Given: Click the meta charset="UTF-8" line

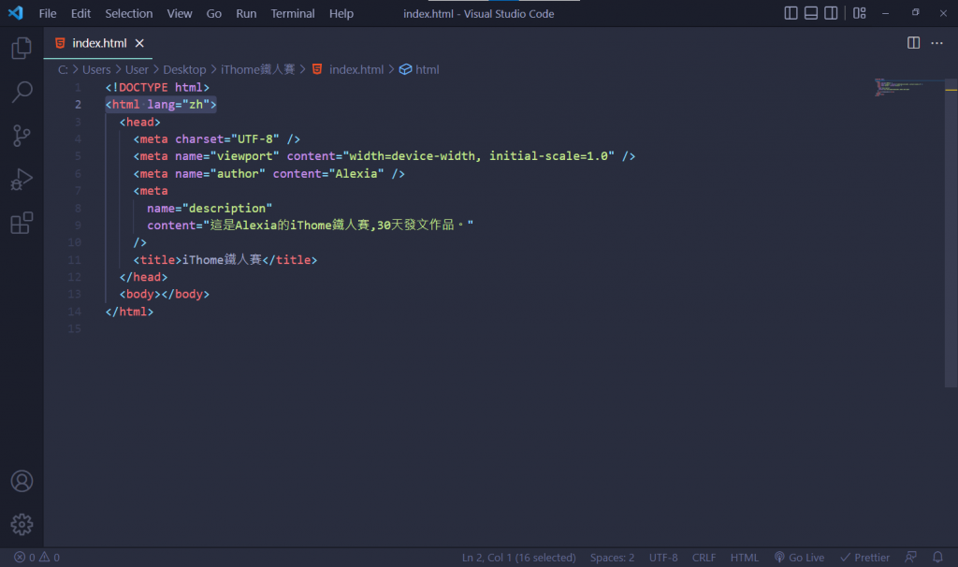Looking at the screenshot, I should coord(217,139).
